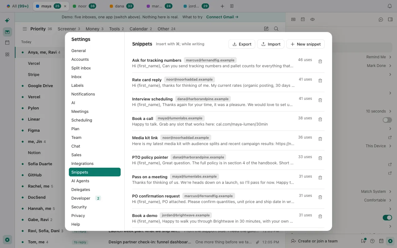The width and height of the screenshot is (397, 248).
Task: Open the email thread from Sofia Duarte
Action: click(x=40, y=164)
